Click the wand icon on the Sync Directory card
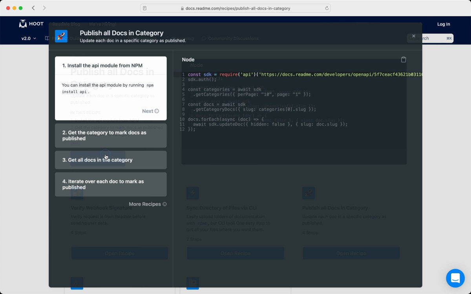Image resolution: width=471 pixels, height=294 pixels. coord(192,193)
